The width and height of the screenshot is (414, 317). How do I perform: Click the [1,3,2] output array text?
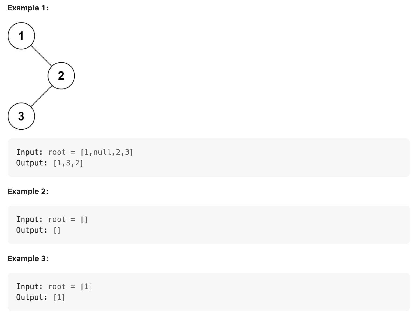coord(68,163)
